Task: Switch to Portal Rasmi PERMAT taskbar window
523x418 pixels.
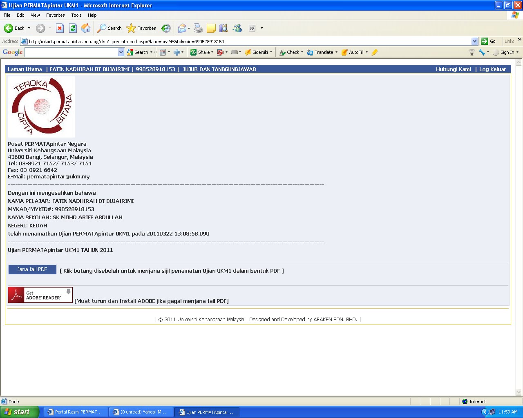Action: coord(75,412)
